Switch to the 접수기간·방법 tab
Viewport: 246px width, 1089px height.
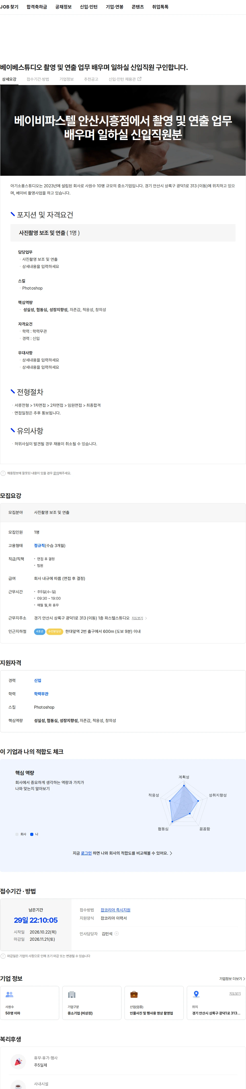(38, 79)
